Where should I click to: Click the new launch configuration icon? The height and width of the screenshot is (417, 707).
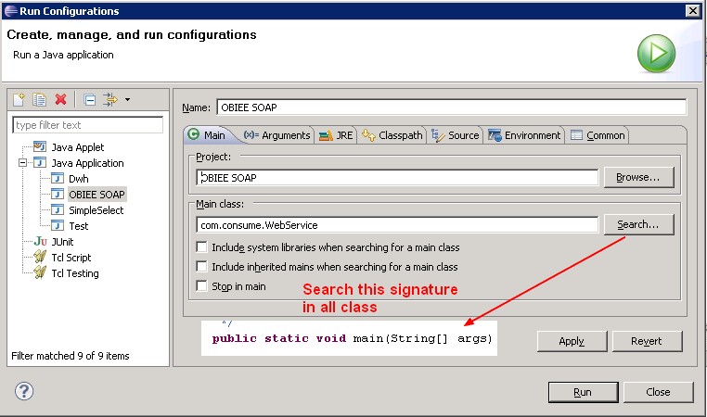coord(19,100)
